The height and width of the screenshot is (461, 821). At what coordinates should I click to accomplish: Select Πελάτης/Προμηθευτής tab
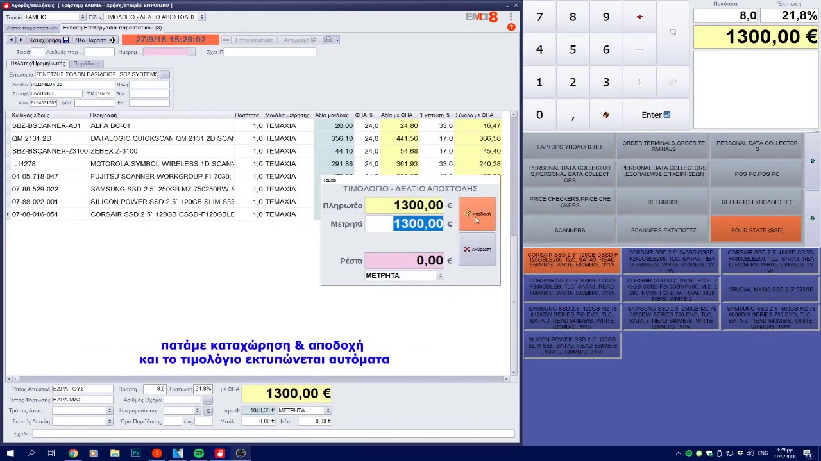(x=38, y=63)
